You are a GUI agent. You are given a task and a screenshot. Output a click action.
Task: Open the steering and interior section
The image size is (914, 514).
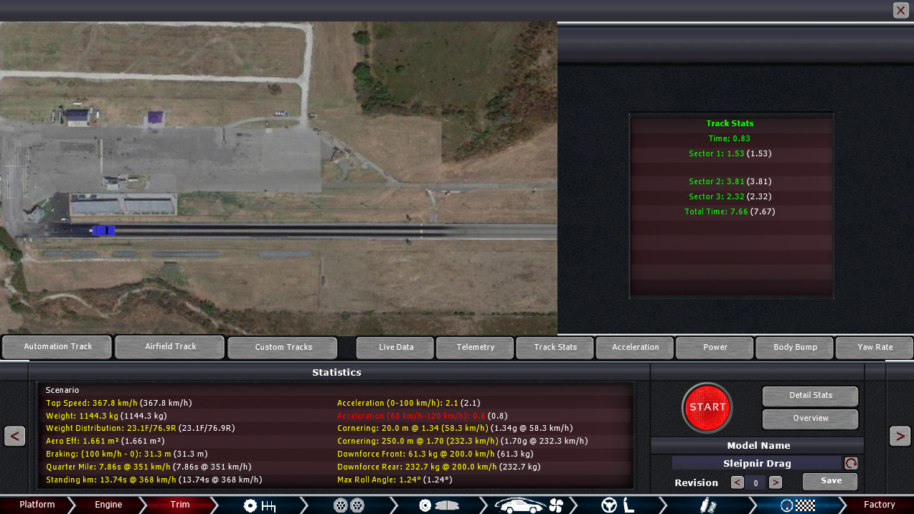click(617, 505)
